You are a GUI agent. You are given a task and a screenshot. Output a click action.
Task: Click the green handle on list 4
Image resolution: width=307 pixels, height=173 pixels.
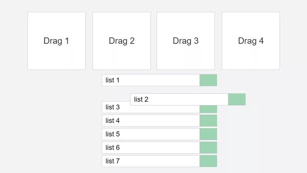click(208, 121)
